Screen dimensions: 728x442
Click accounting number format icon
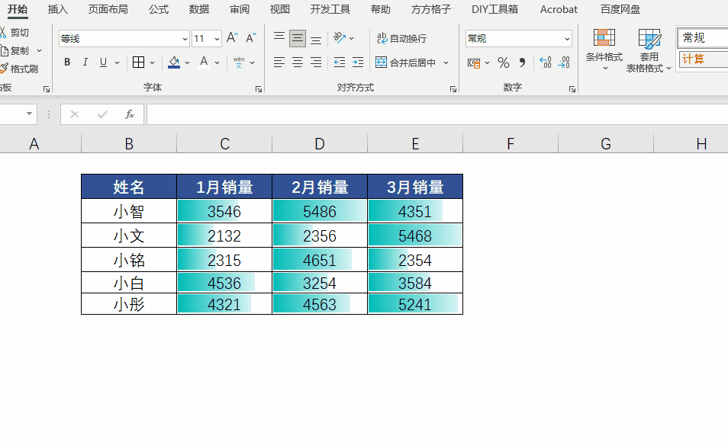474,62
